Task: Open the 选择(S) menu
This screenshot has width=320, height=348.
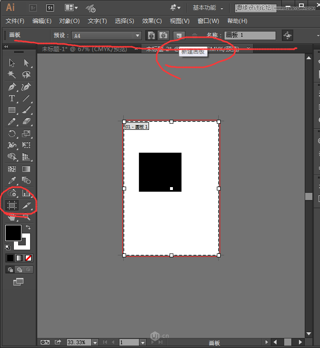Action: [124, 21]
